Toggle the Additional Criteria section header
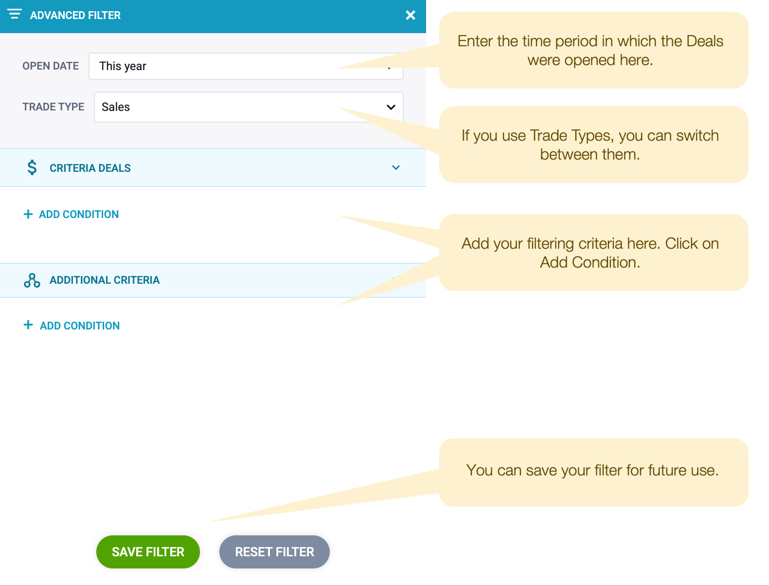 [213, 280]
